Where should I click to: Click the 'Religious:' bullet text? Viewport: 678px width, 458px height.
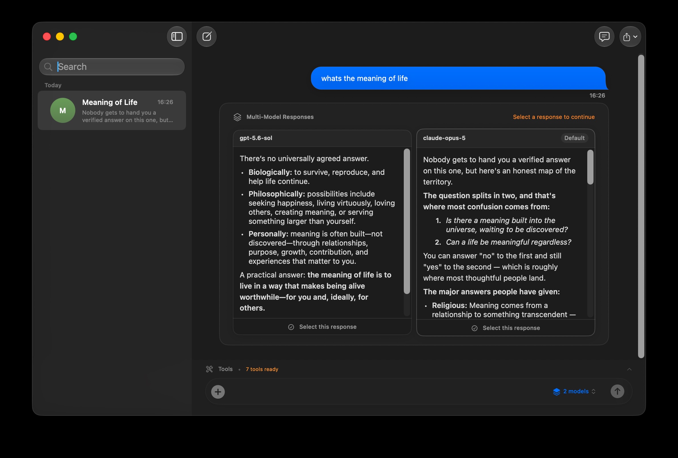[449, 305]
